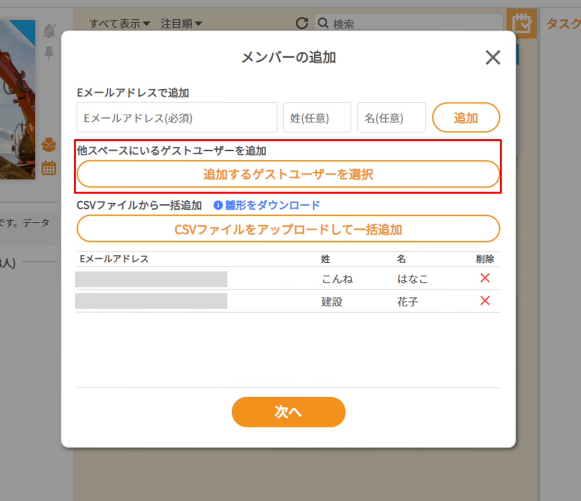The height and width of the screenshot is (501, 581).
Task: Click 追加するゲストユーザーを選択 button
Action: pos(288,174)
